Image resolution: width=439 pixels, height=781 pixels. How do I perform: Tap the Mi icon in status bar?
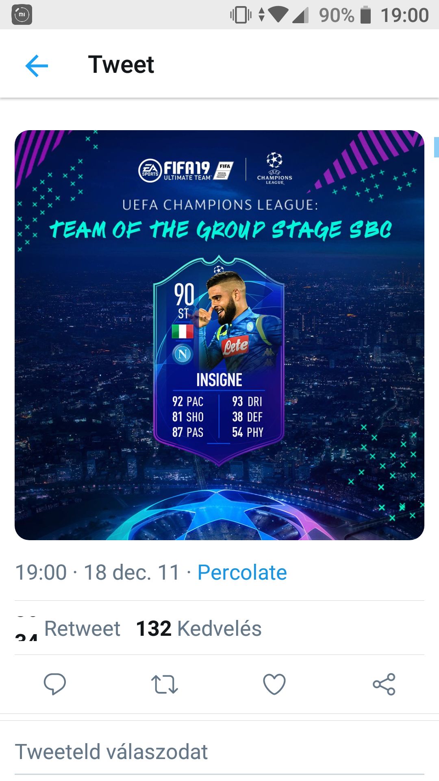coord(22,15)
